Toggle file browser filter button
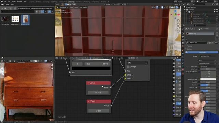Image resolution: width=219 pixels, height=123 pixels. (x=49, y=11)
